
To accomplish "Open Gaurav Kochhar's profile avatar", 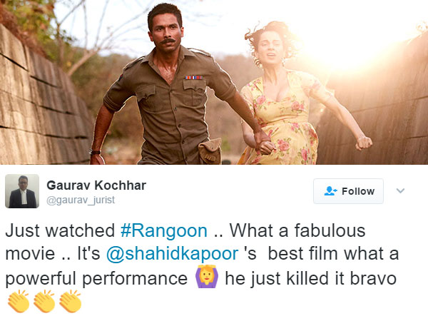I will point(22,191).
